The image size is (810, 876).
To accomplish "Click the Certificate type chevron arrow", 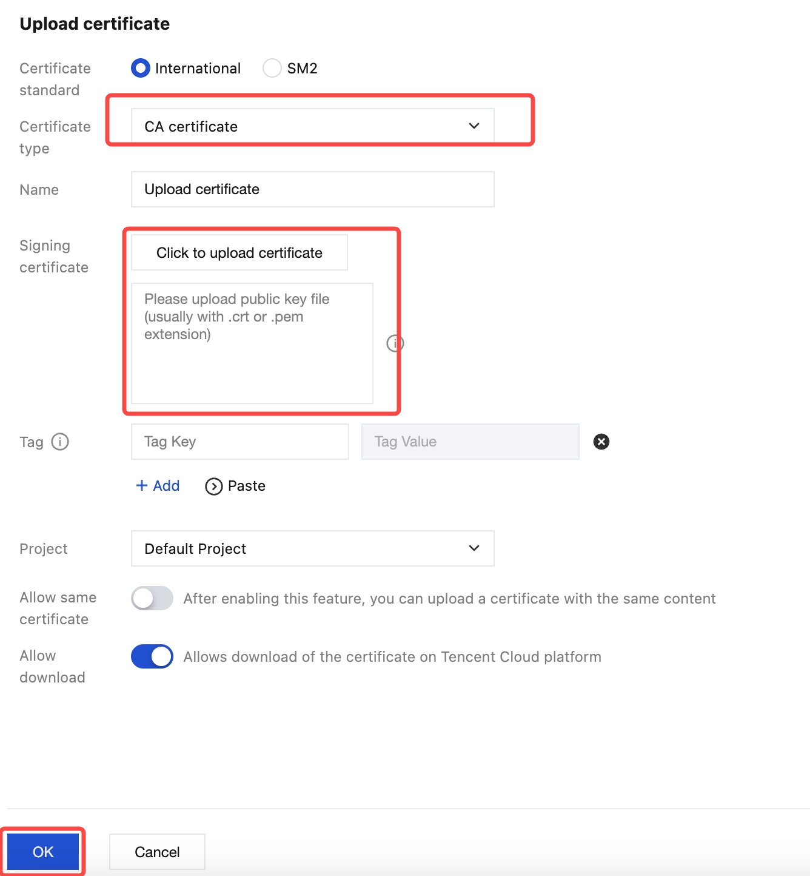I will [474, 126].
